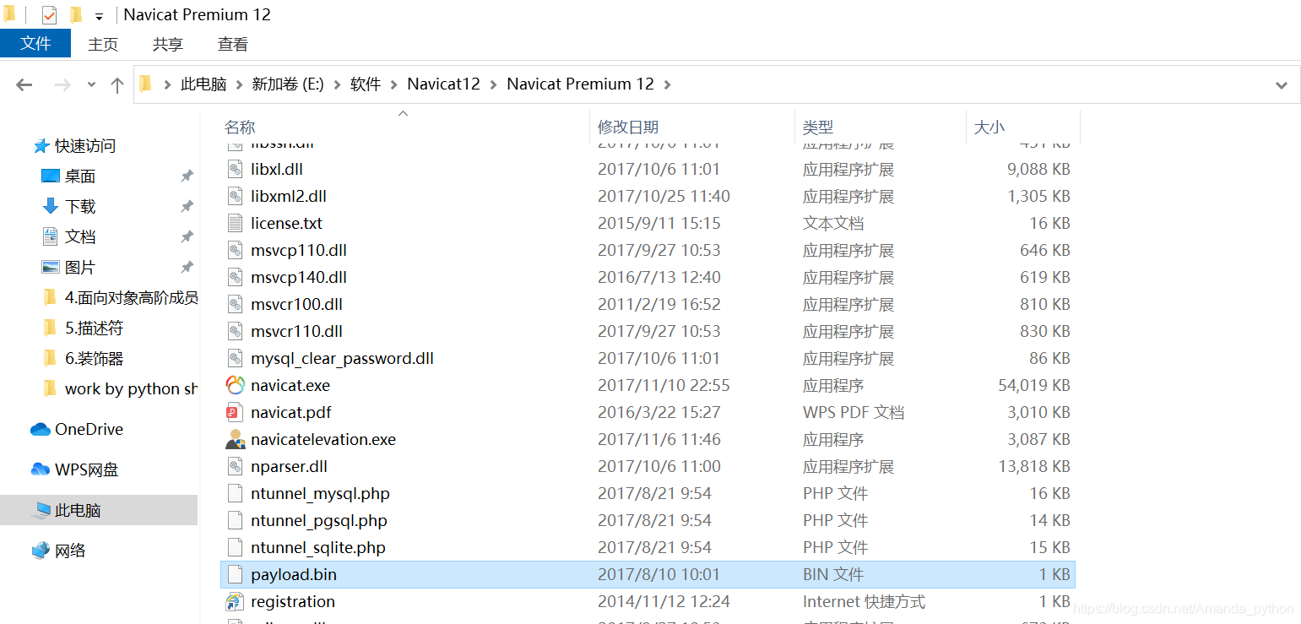Click the navicatelevation.exe icon
This screenshot has height=624, width=1301.
coord(235,439)
